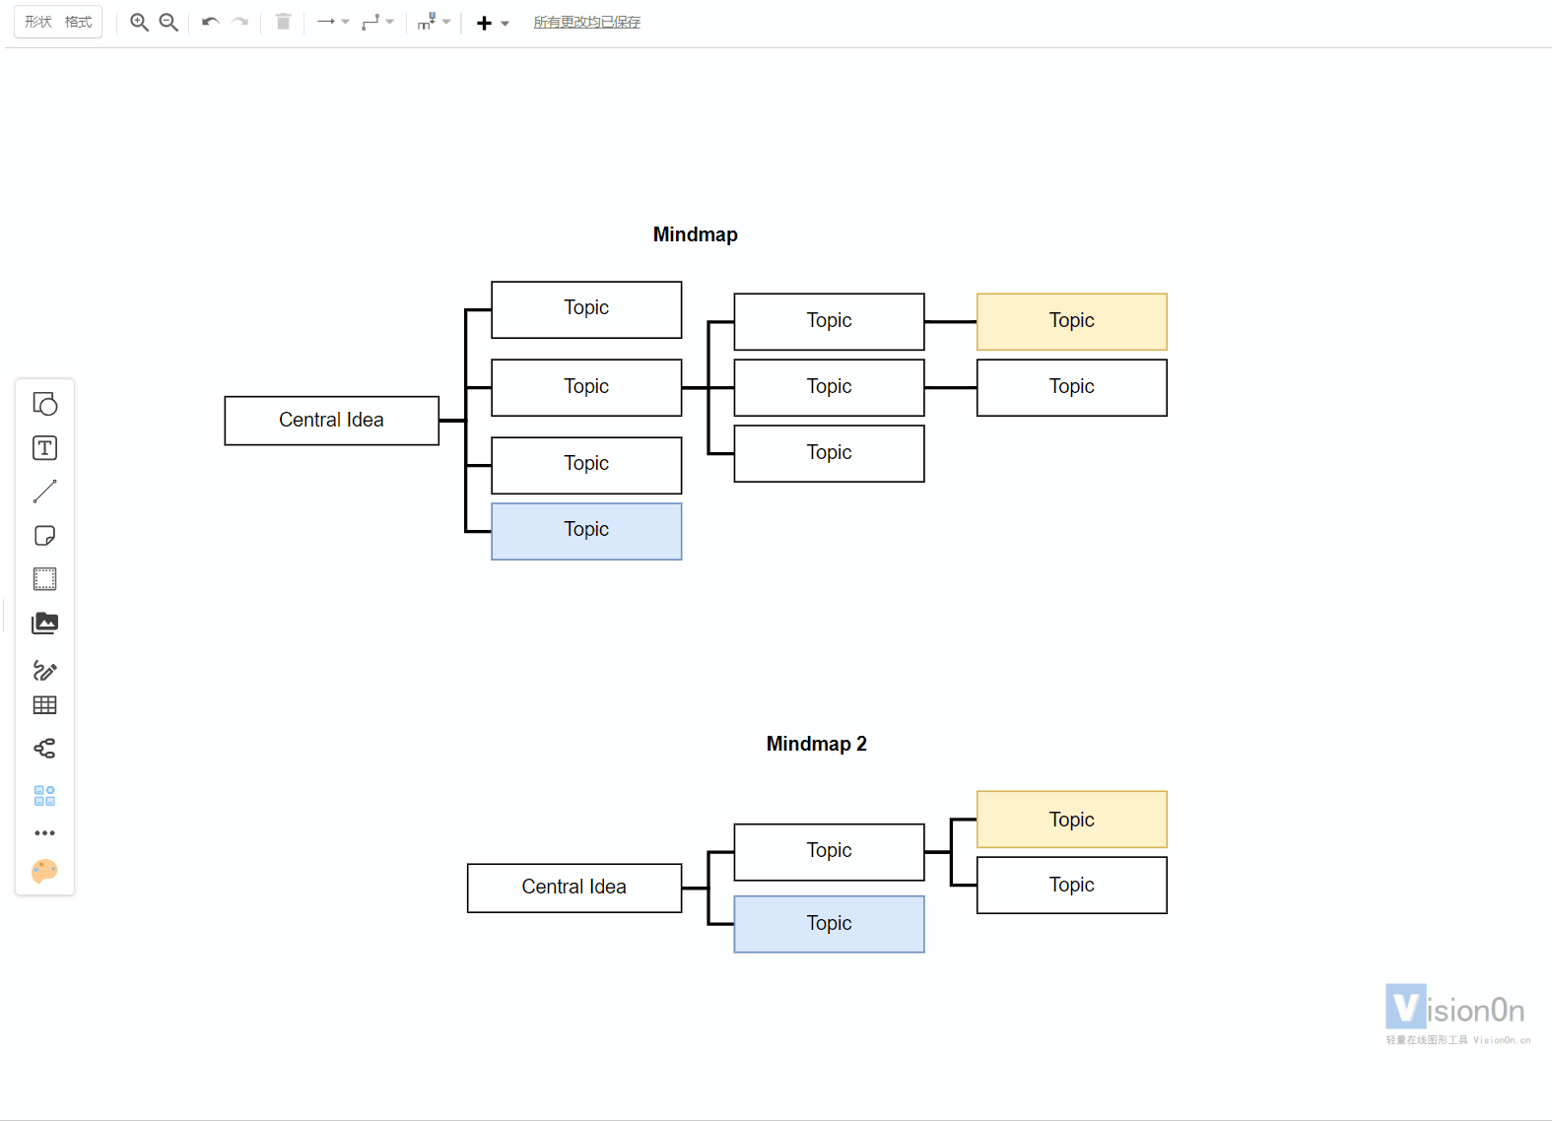Open the 格式 tab in toolbar
1552x1121 pixels.
pos(79,22)
